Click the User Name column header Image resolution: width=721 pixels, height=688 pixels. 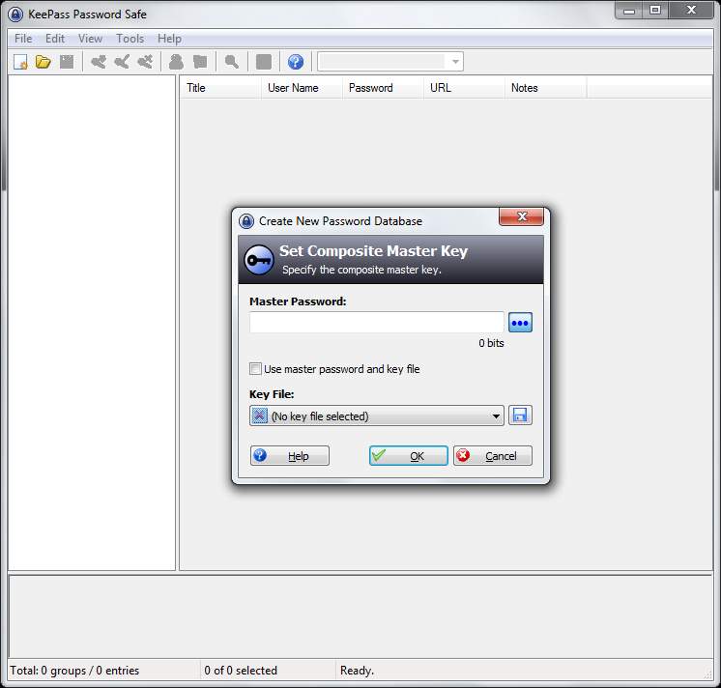pos(303,88)
